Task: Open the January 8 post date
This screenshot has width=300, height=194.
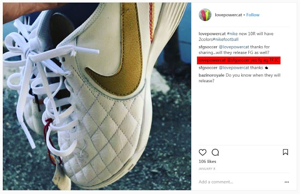Action: [x=207, y=168]
